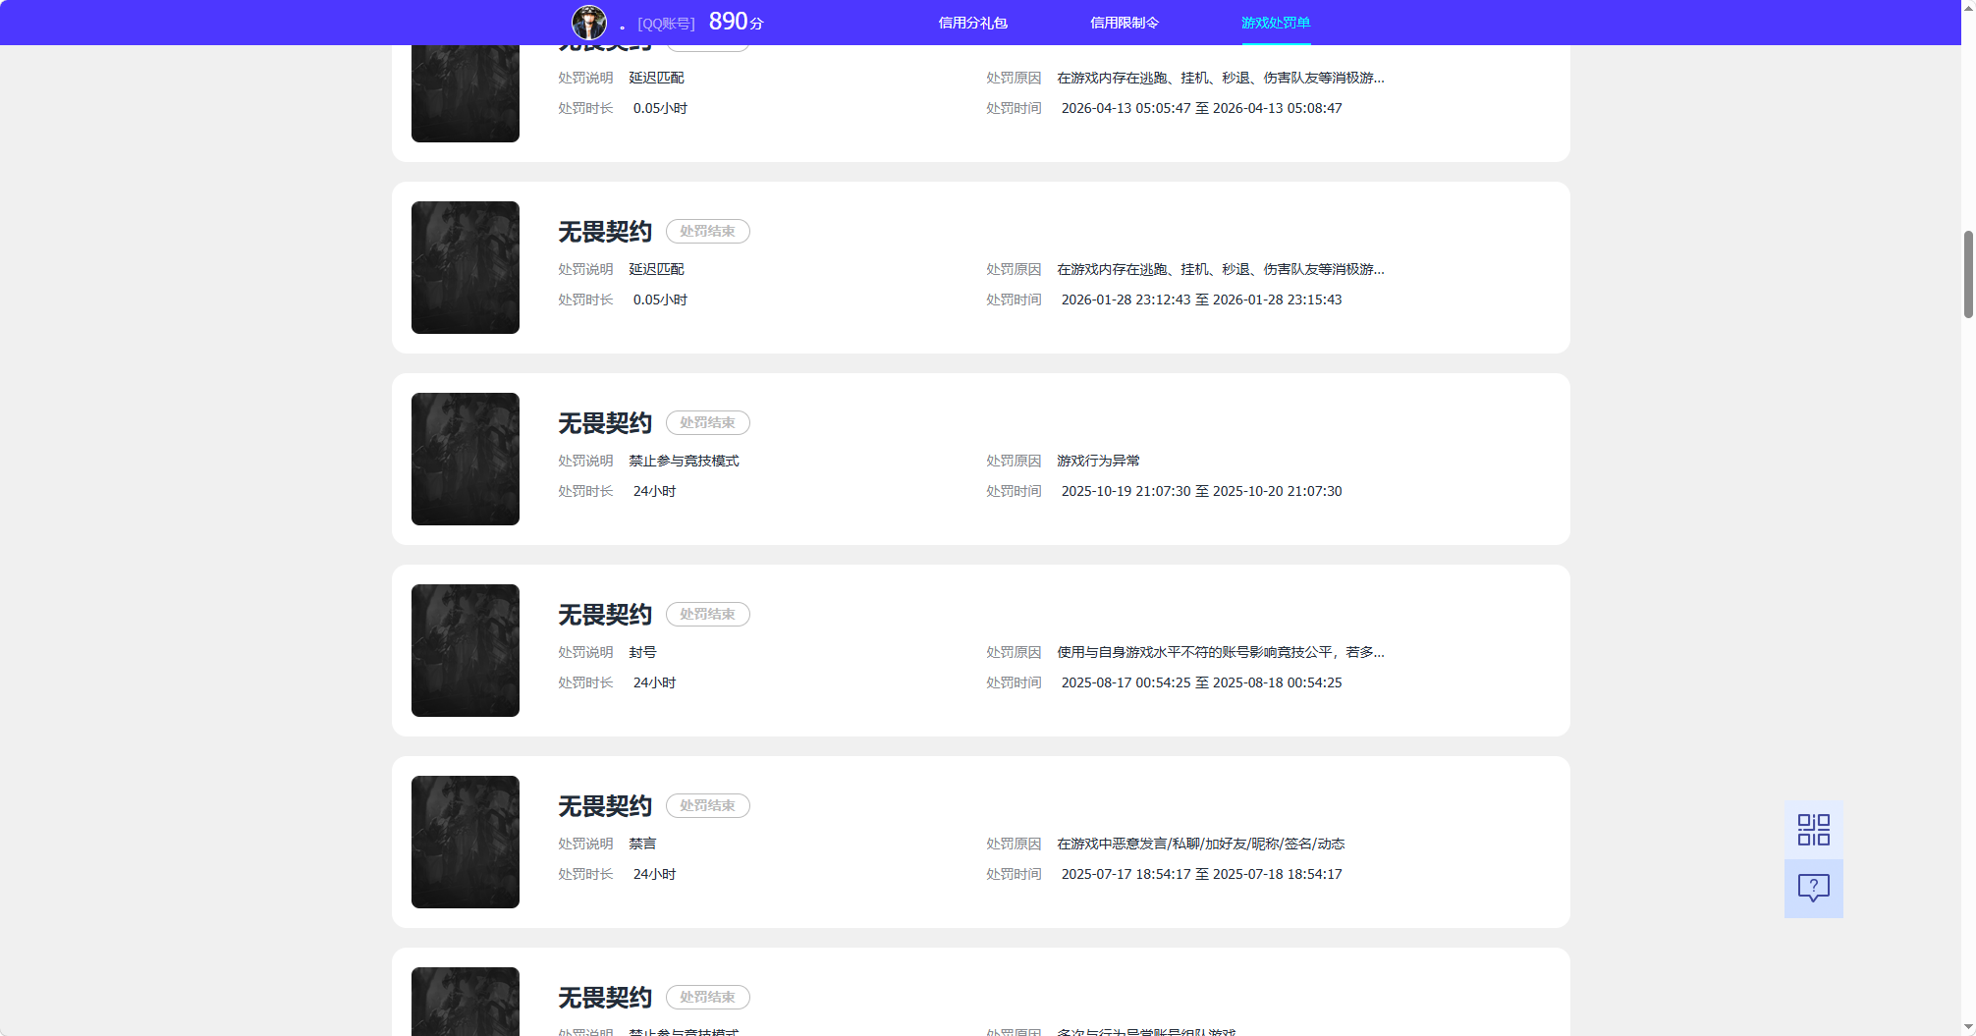Click 禁止参与竞技模式 in 2025-10-19 record
Image resolution: width=1976 pixels, height=1036 pixels.
pos(684,461)
